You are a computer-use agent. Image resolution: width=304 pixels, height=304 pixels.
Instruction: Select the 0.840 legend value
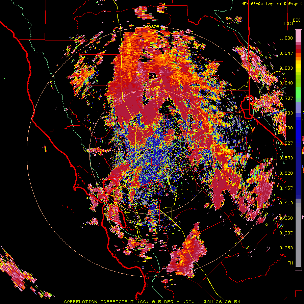286,83
